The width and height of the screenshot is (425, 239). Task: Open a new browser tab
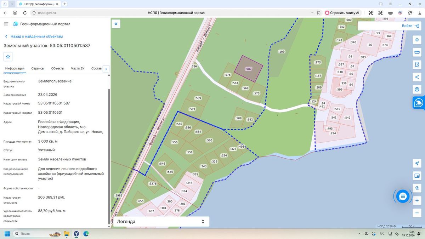[64, 4]
